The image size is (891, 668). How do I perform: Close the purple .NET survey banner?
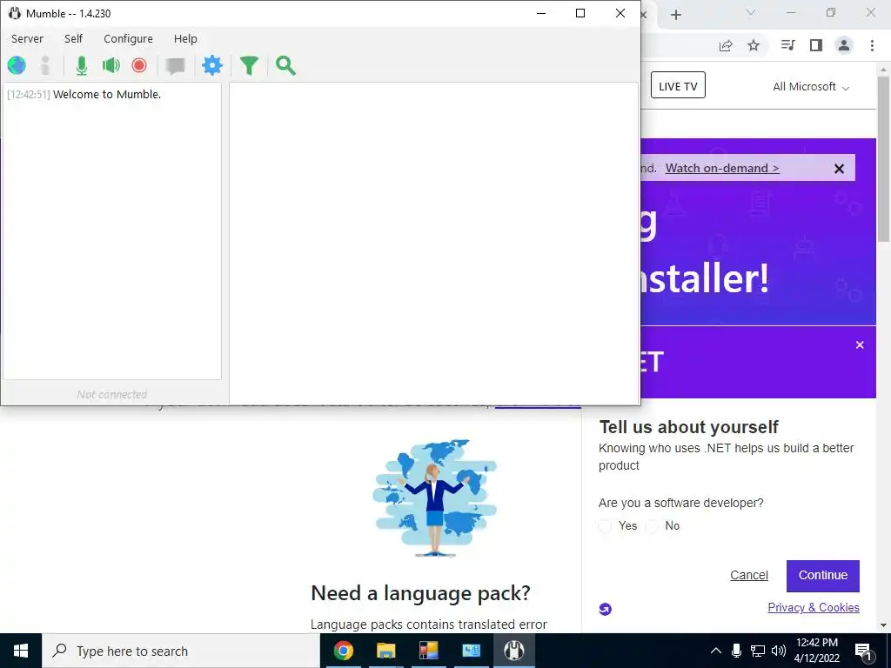coord(860,344)
